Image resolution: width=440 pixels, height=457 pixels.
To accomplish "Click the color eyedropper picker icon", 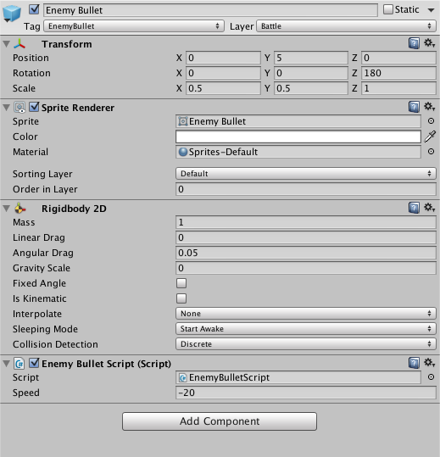I will point(430,137).
